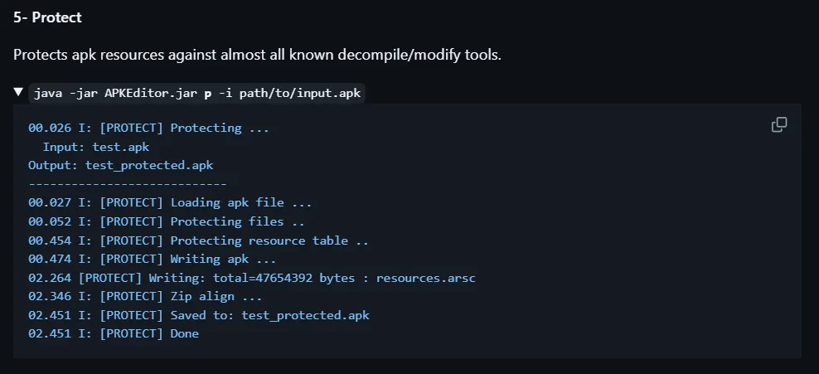Click the final "Done" log line

tap(114, 333)
